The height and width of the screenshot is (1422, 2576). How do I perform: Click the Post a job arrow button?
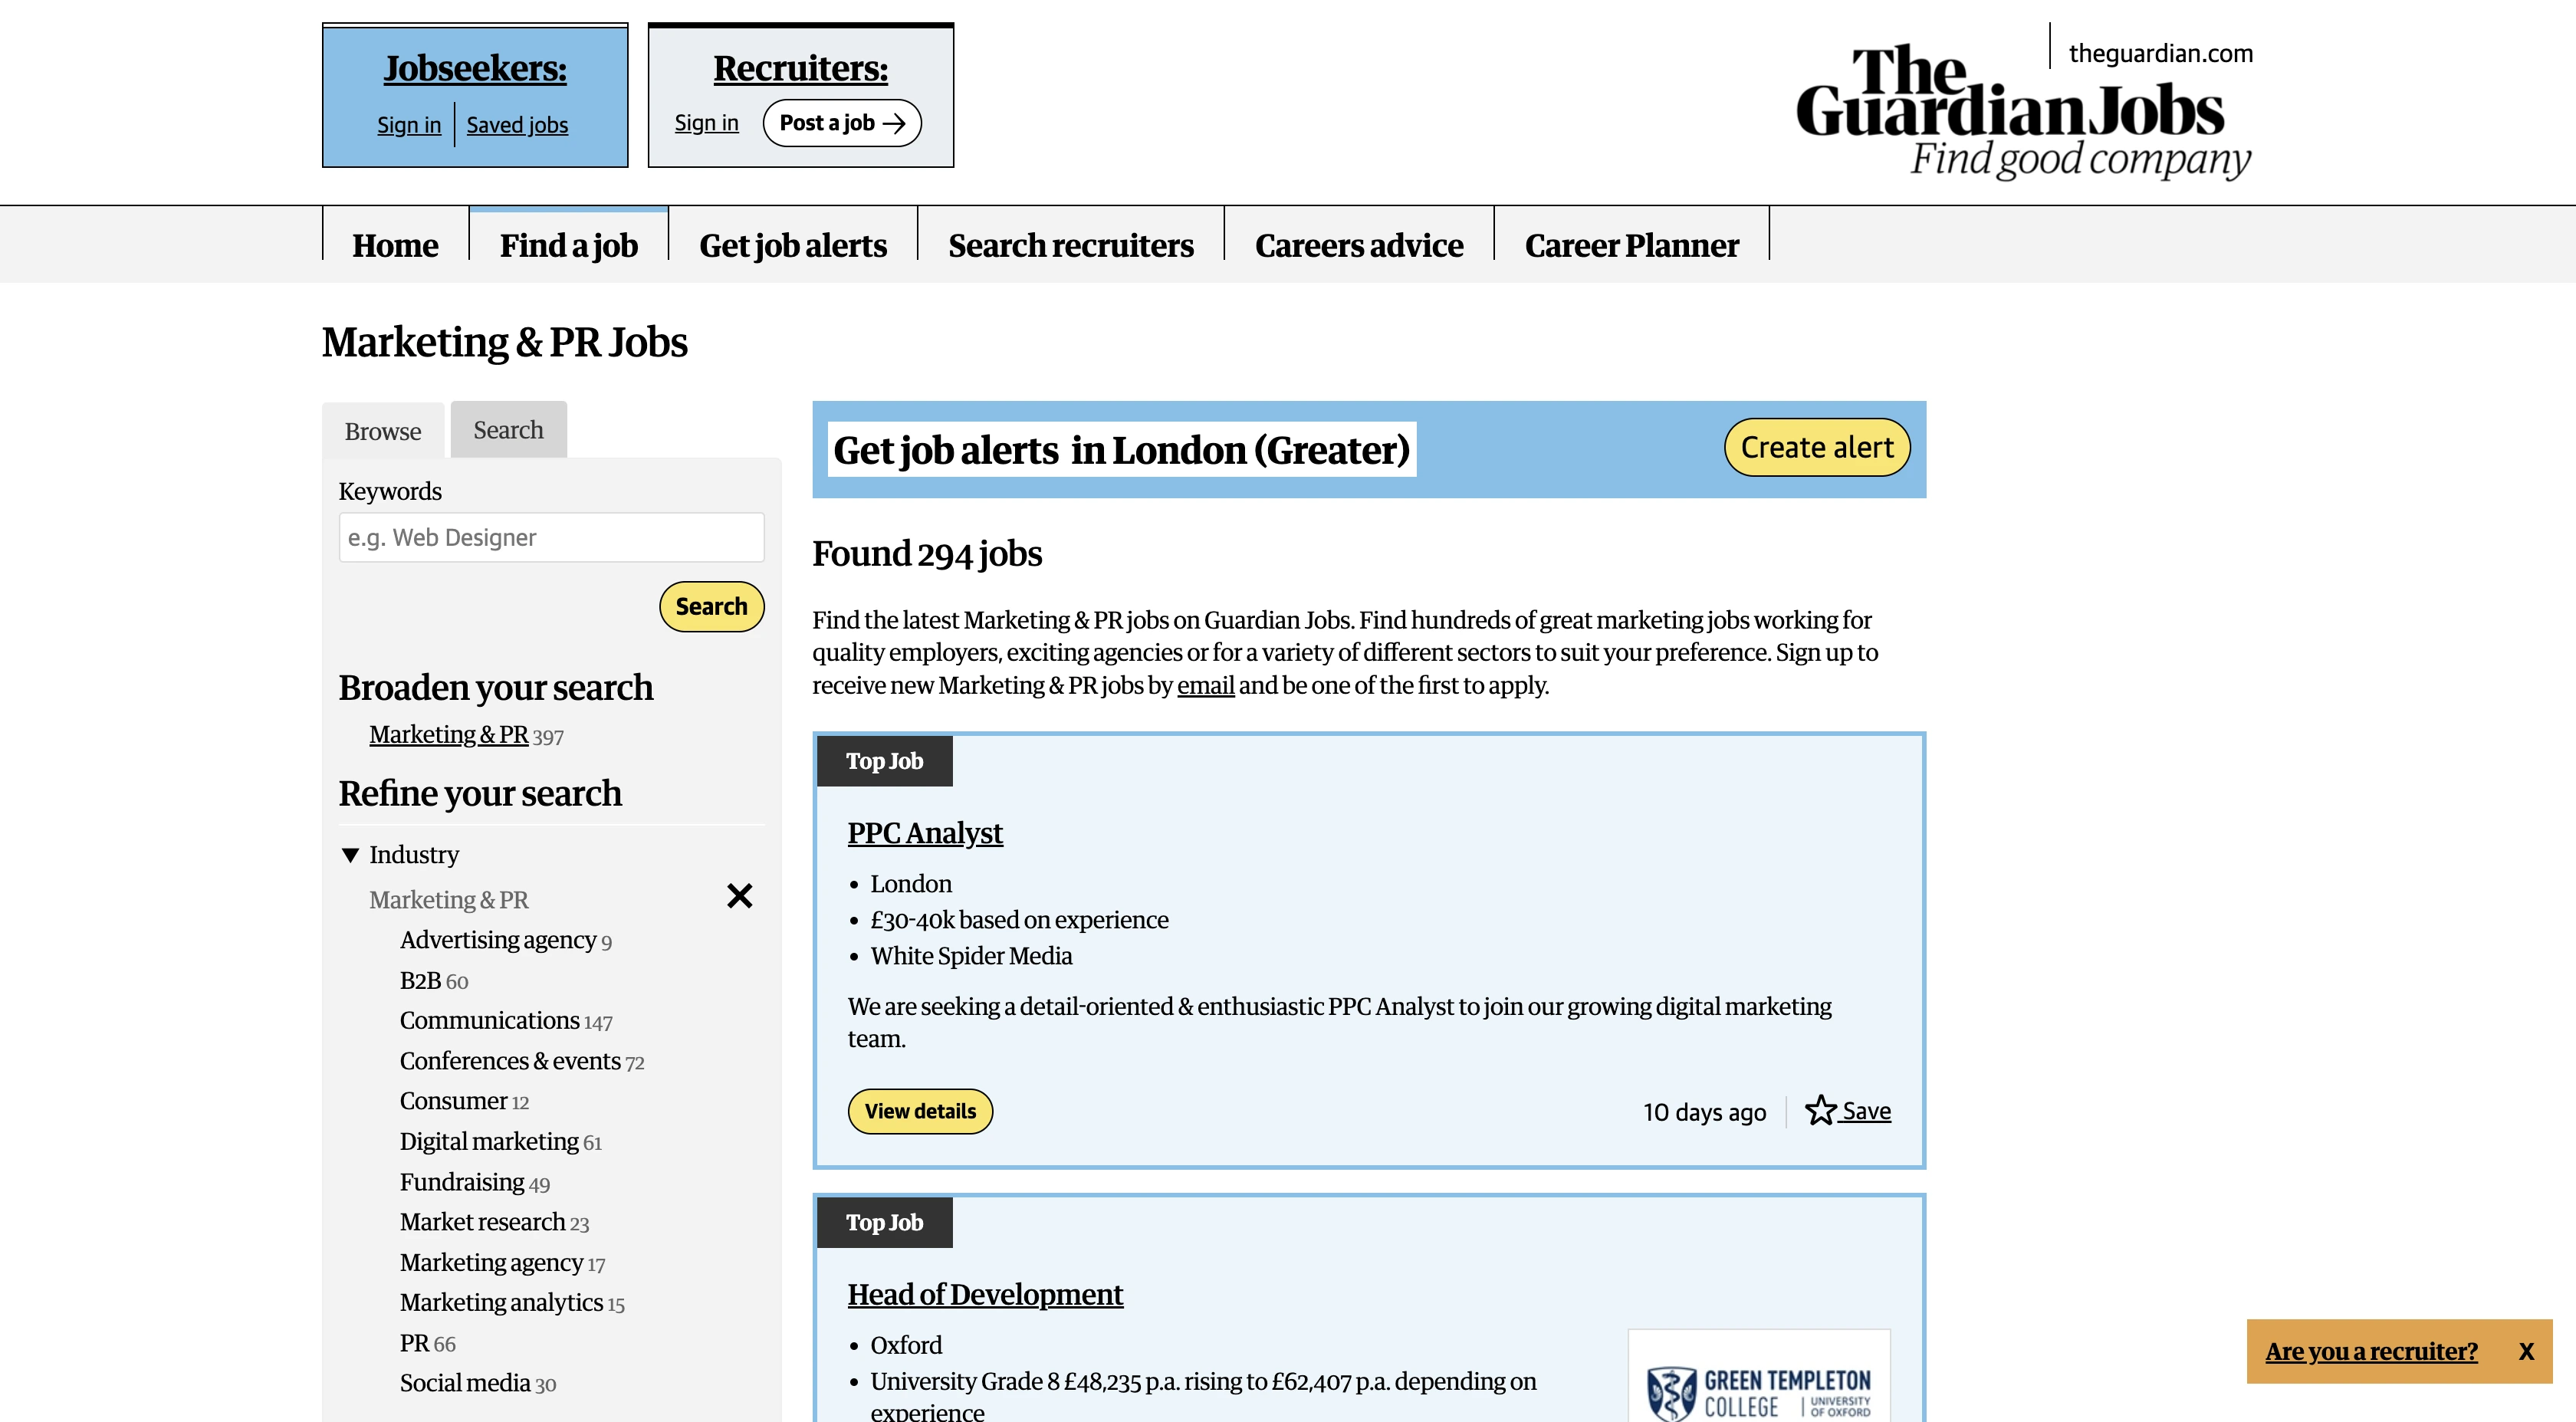(x=841, y=123)
